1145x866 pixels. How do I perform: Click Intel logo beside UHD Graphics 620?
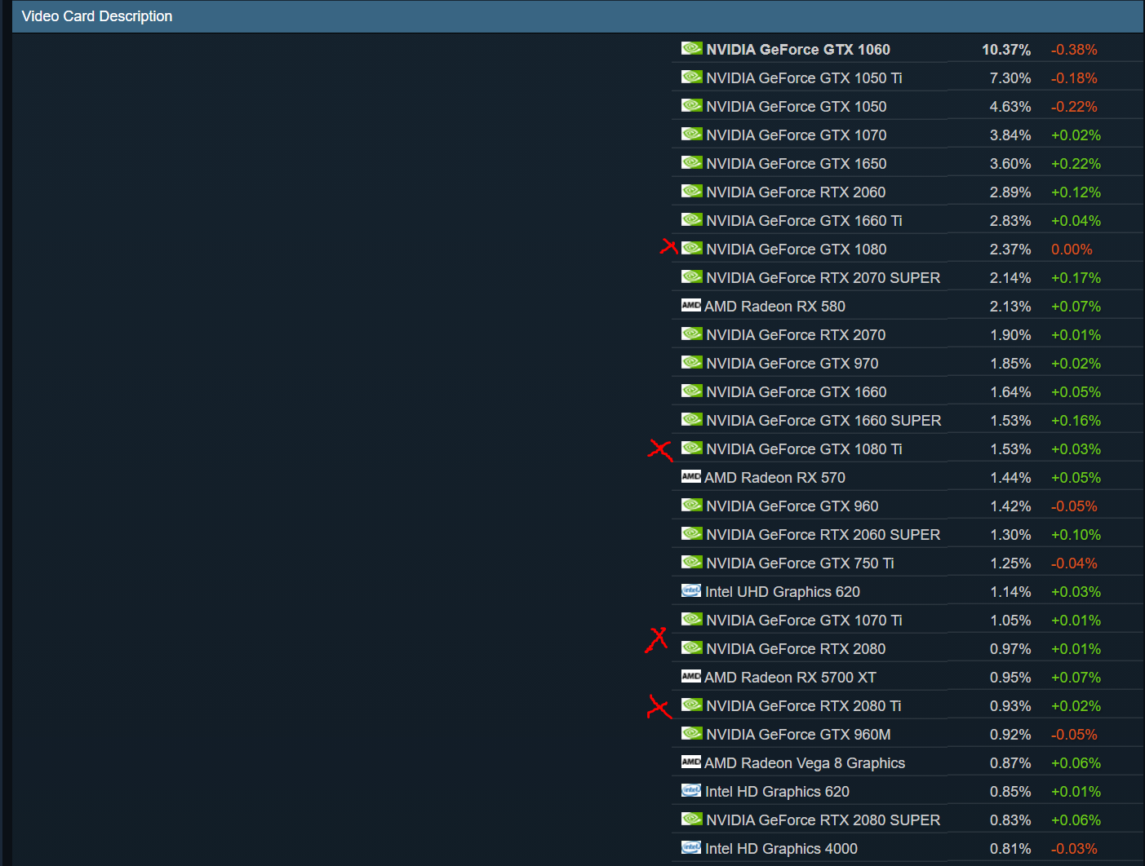[691, 590]
